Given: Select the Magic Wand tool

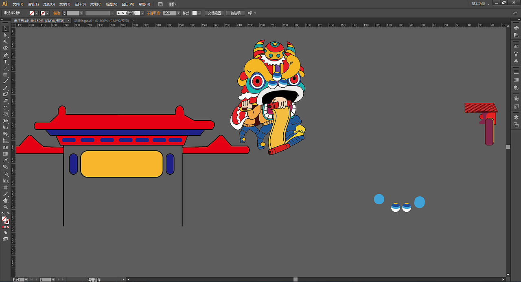Looking at the screenshot, I should click(5, 42).
